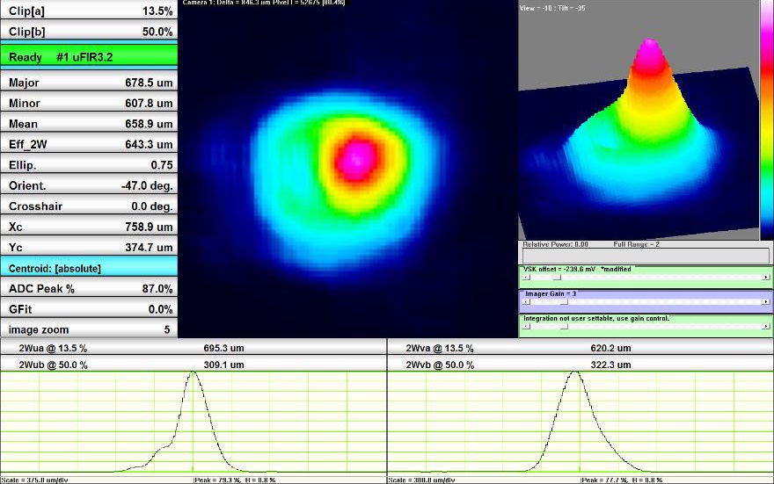Select the Clip[a] 13.5% setting

[89, 11]
